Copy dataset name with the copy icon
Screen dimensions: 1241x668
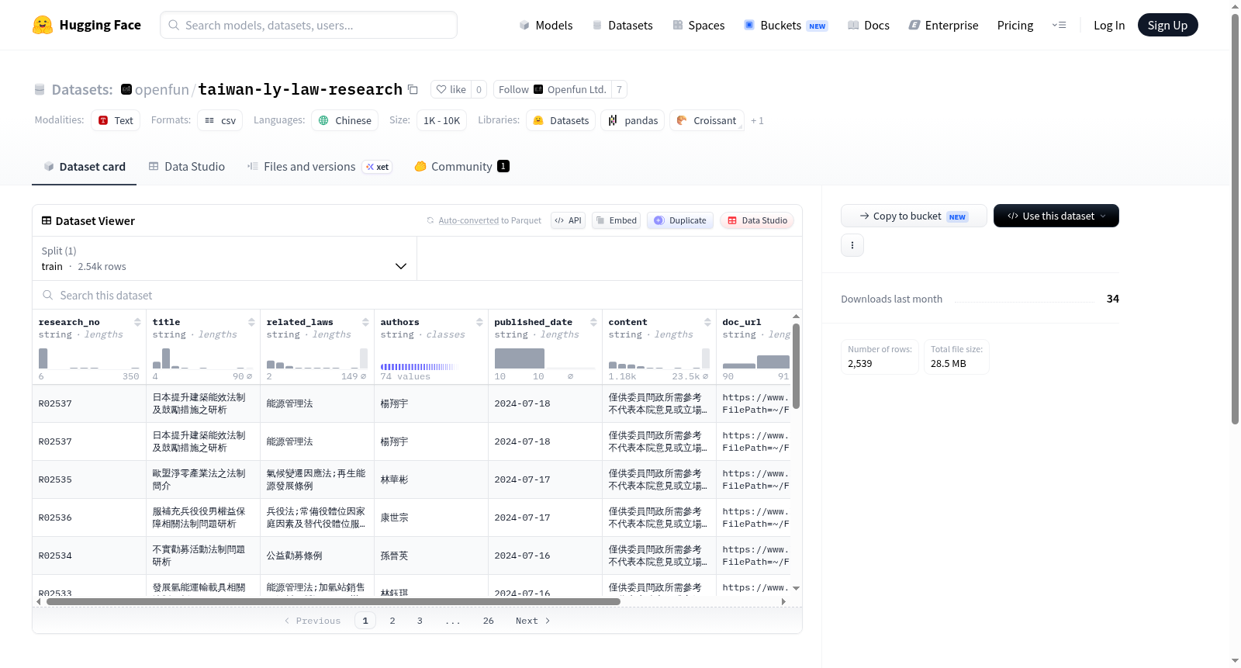pyautogui.click(x=413, y=89)
